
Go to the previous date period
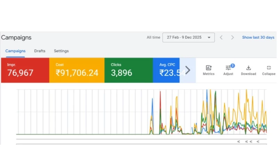[221, 37]
